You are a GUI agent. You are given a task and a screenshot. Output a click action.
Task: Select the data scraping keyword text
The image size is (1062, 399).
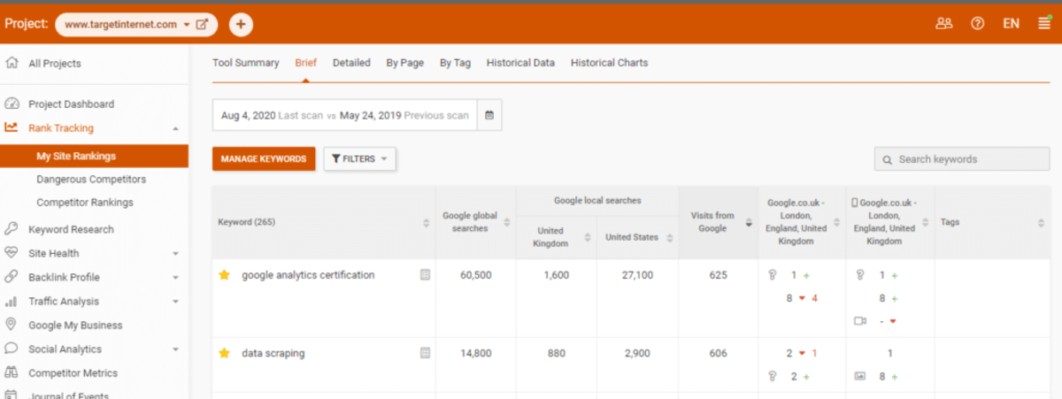click(273, 353)
